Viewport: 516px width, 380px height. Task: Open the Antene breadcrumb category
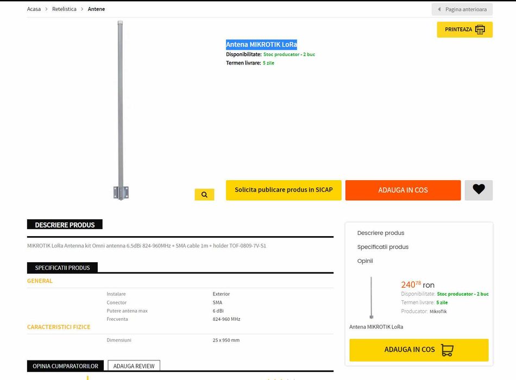tap(97, 9)
